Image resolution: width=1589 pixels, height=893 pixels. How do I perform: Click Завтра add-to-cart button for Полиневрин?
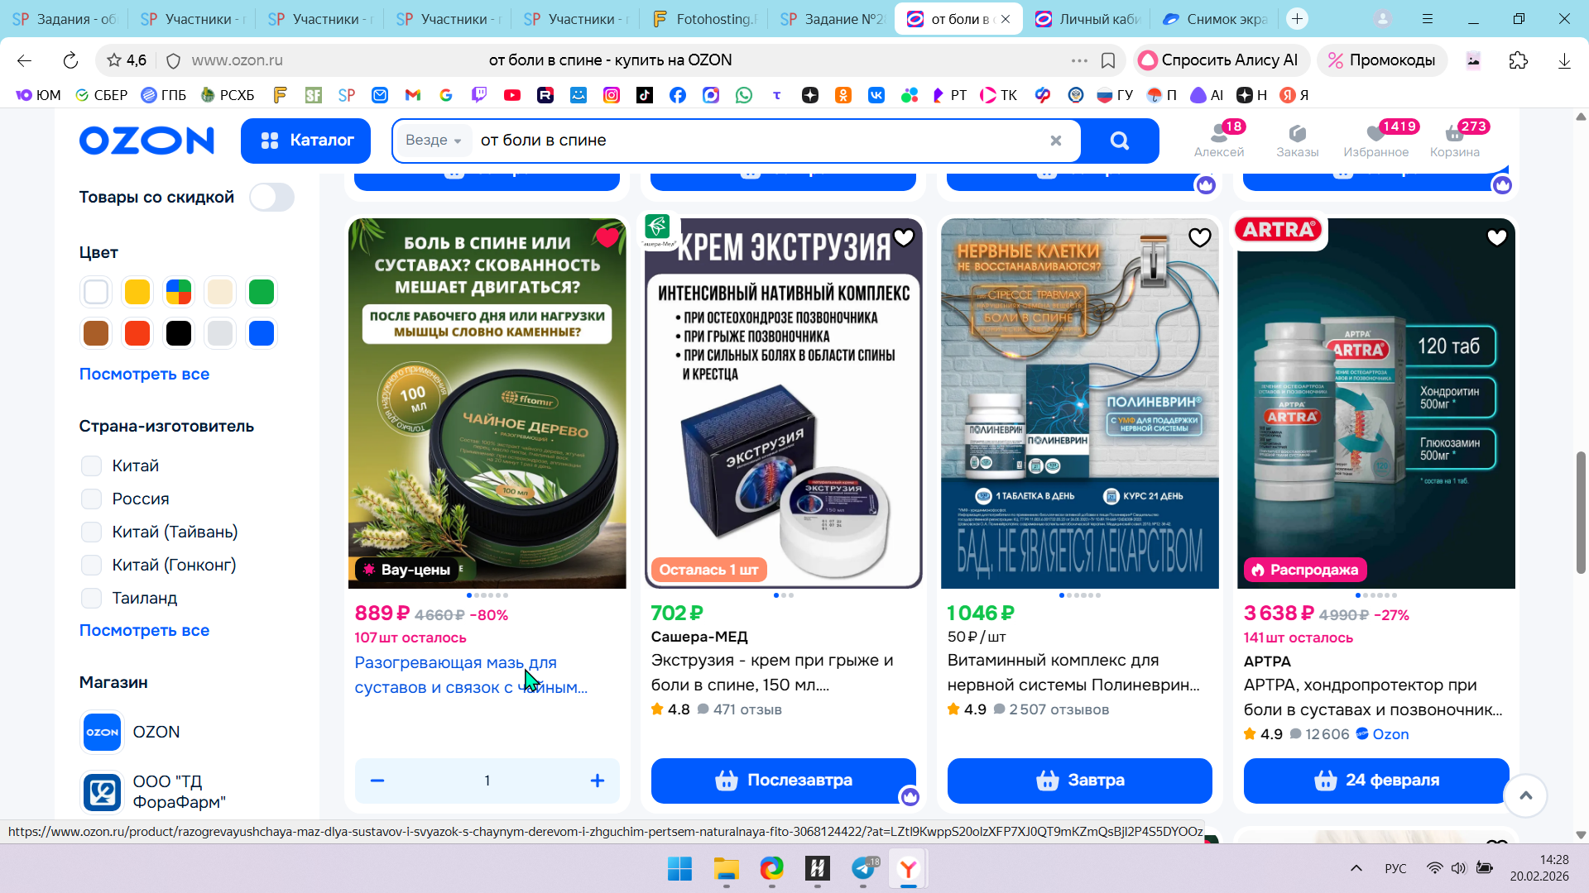pyautogui.click(x=1079, y=780)
